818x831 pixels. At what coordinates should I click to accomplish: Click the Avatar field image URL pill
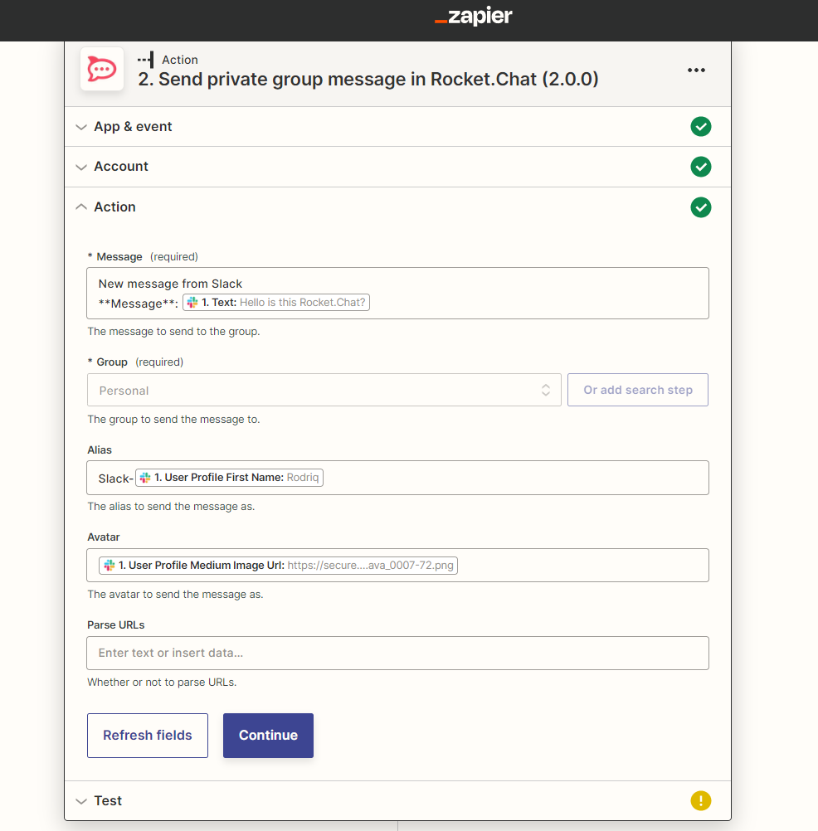(x=279, y=566)
